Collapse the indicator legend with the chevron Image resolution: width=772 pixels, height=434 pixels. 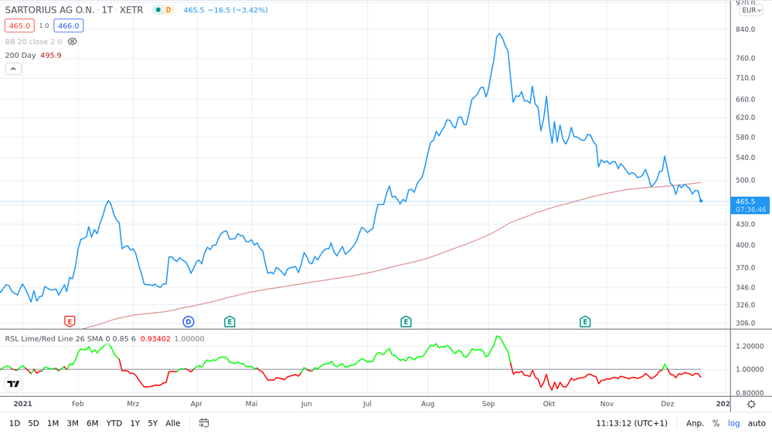click(x=13, y=69)
